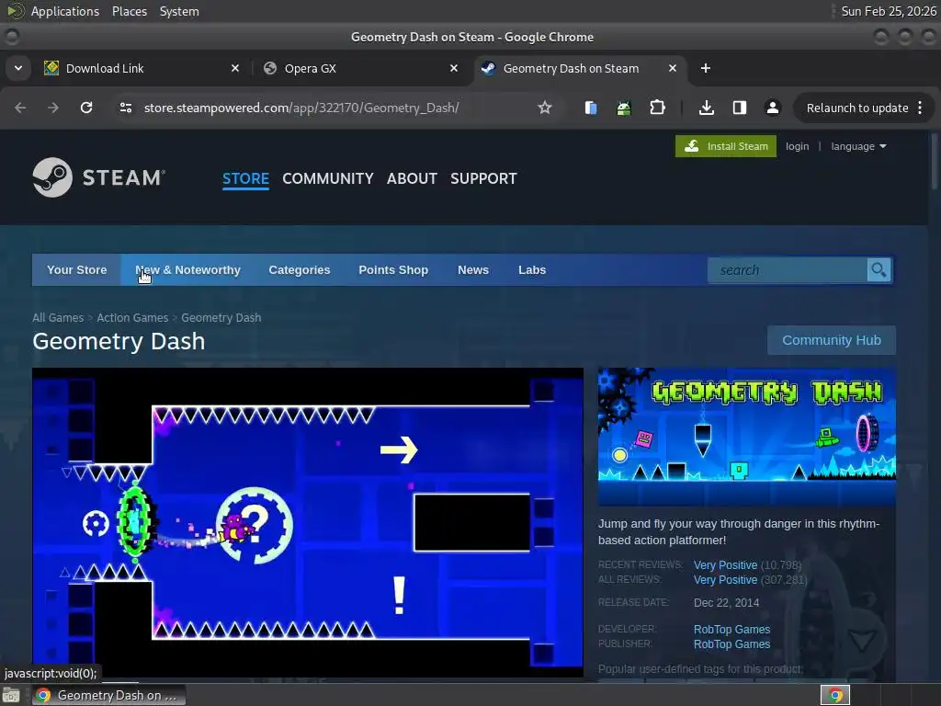Click the gameplay video preview

pyautogui.click(x=307, y=522)
